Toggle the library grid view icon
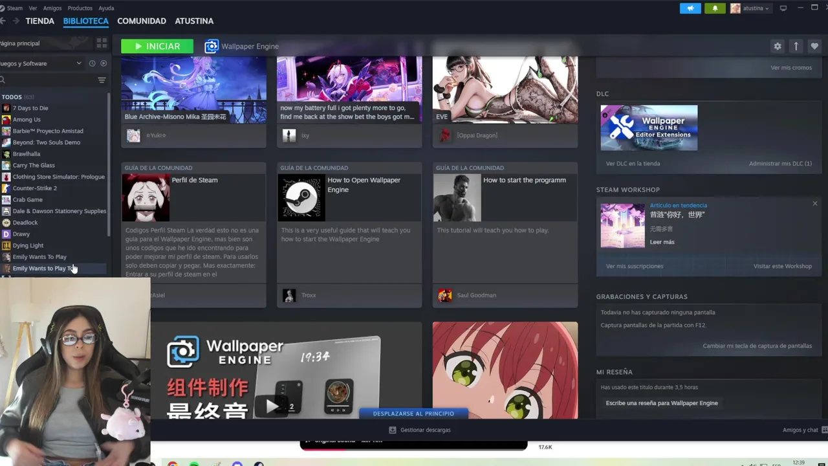This screenshot has width=828, height=466. pos(102,43)
